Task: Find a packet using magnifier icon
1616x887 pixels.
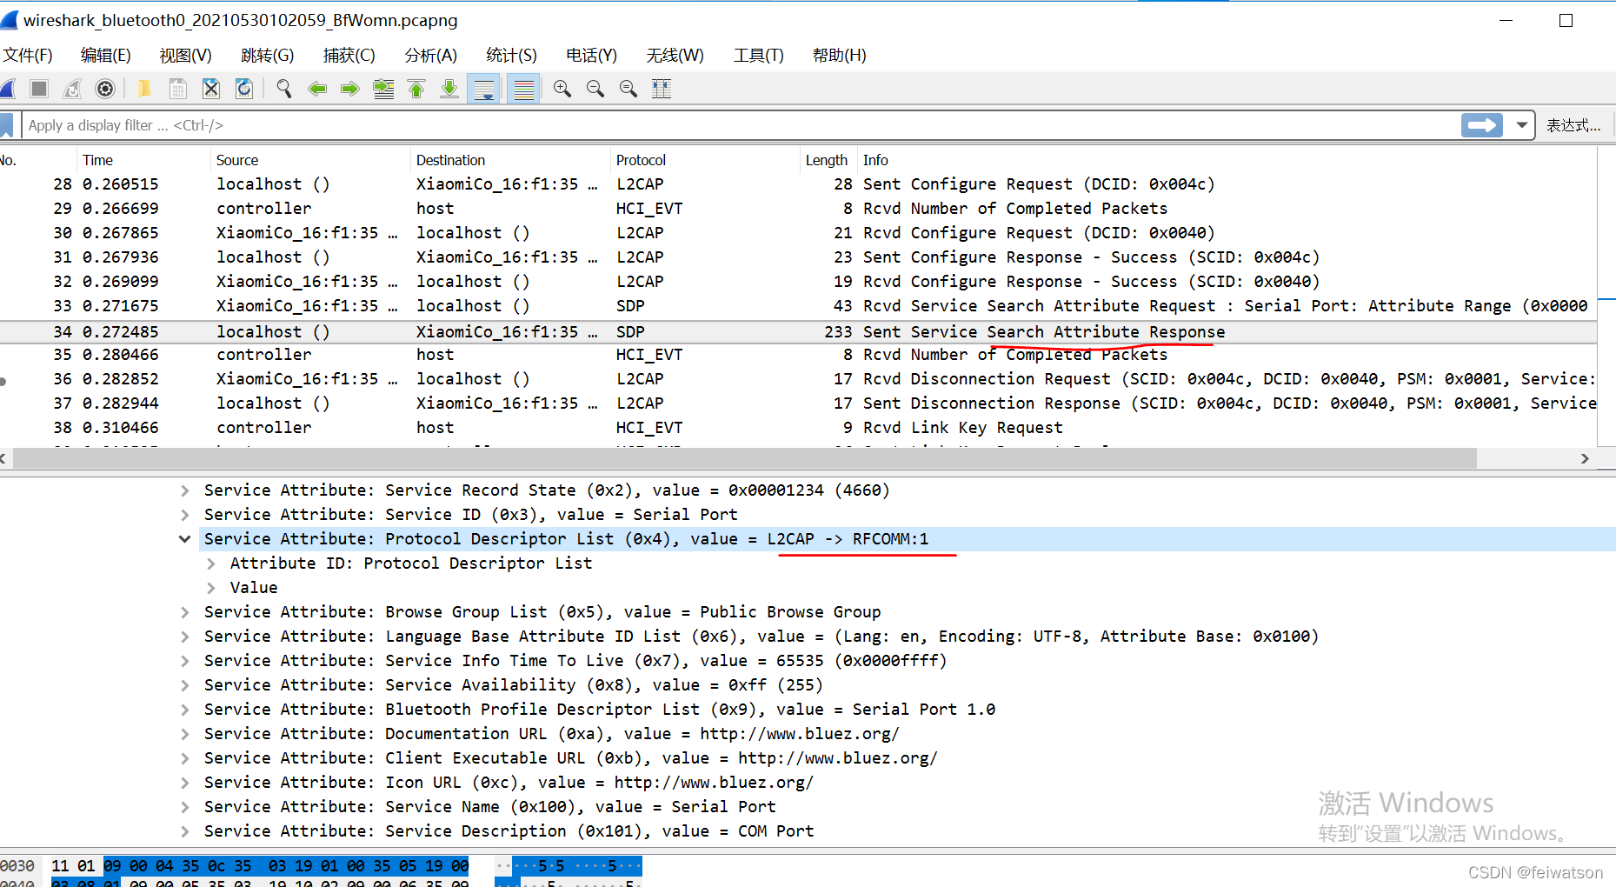Action: (284, 89)
